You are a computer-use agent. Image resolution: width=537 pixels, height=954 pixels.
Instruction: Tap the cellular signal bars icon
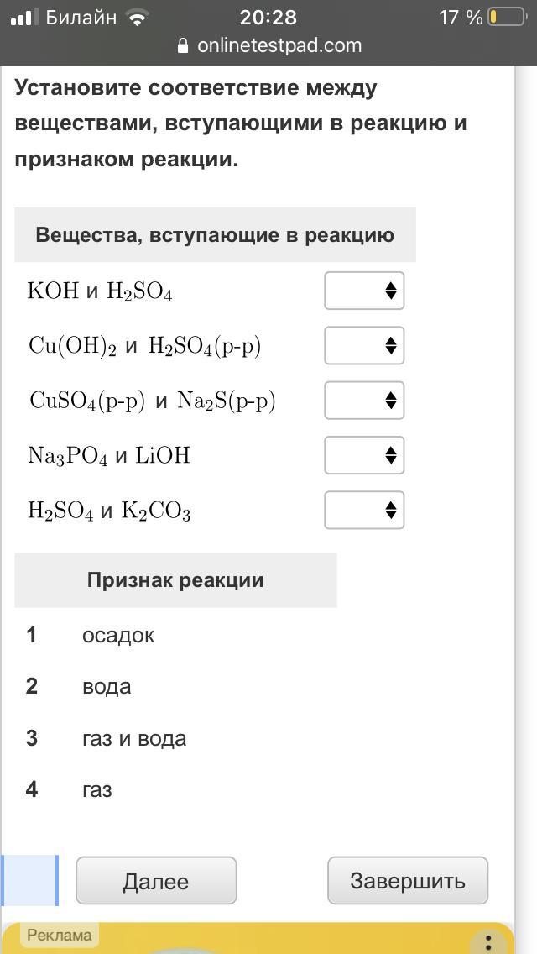23,18
